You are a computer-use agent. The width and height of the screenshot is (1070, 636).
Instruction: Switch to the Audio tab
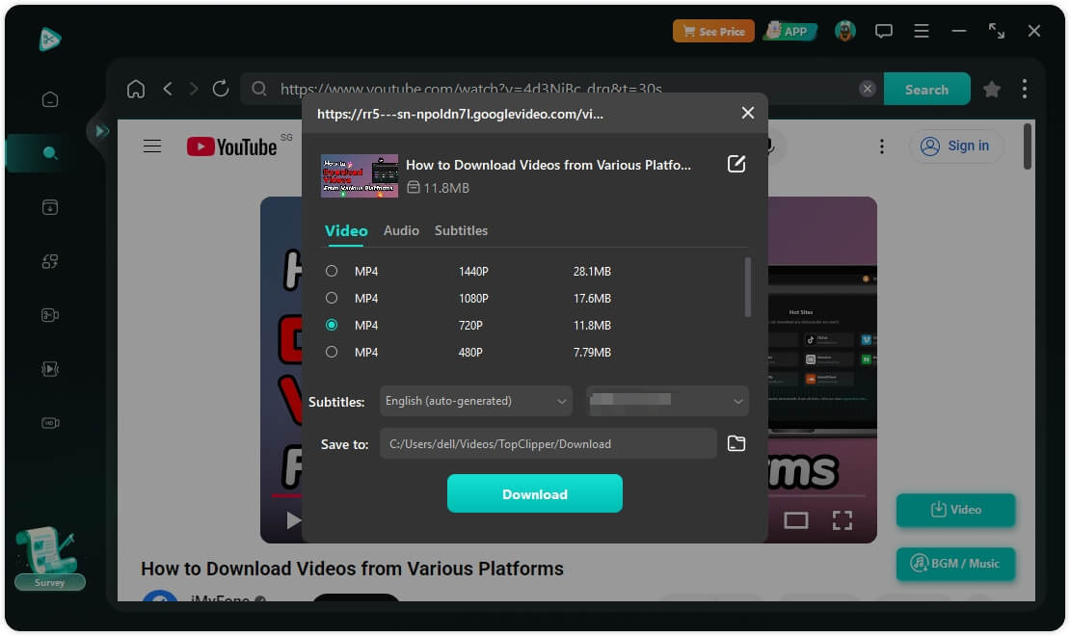click(x=401, y=230)
